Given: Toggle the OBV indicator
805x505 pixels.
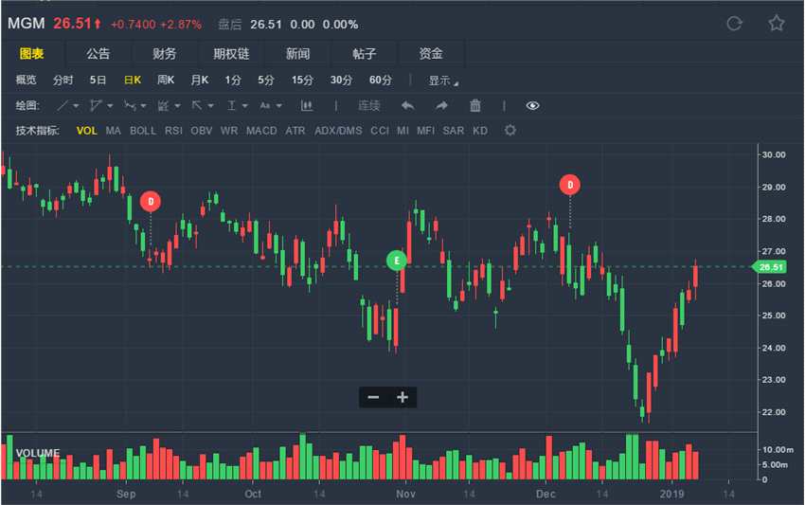Looking at the screenshot, I should pos(201,131).
